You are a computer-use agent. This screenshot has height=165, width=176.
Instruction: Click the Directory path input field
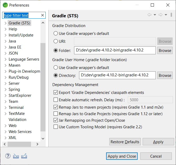click(117, 75)
